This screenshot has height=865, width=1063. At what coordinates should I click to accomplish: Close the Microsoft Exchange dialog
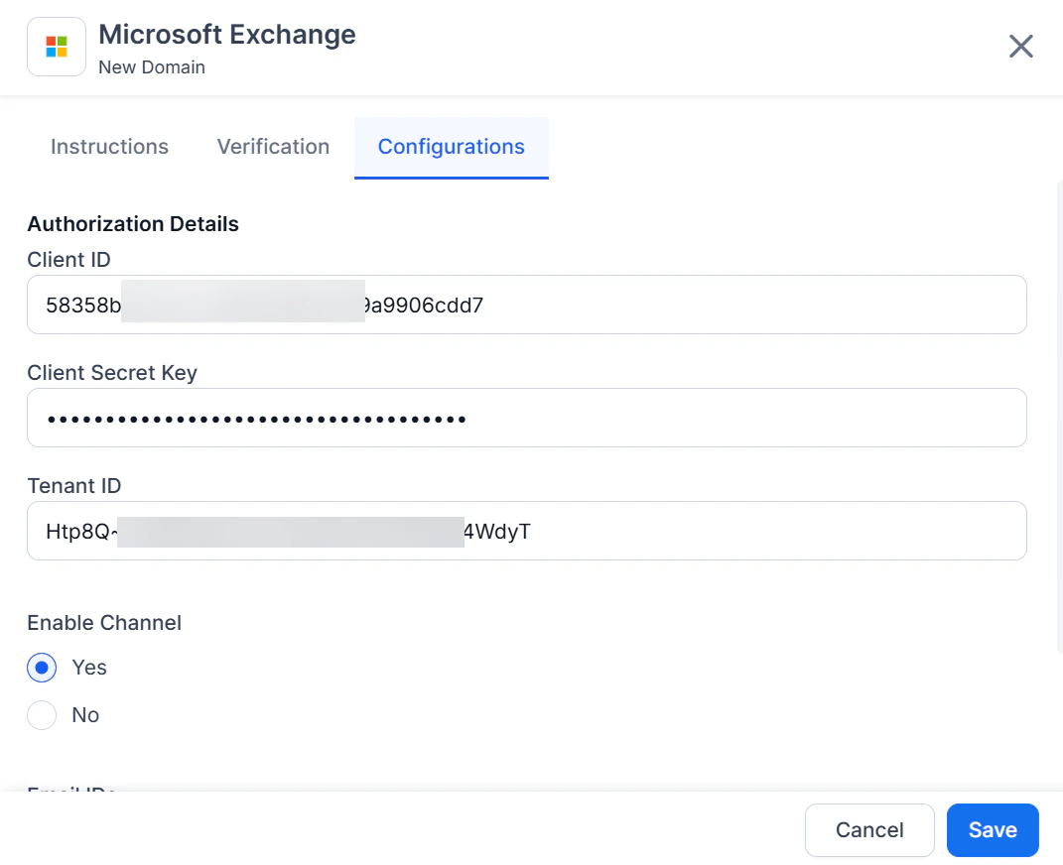click(x=1020, y=46)
